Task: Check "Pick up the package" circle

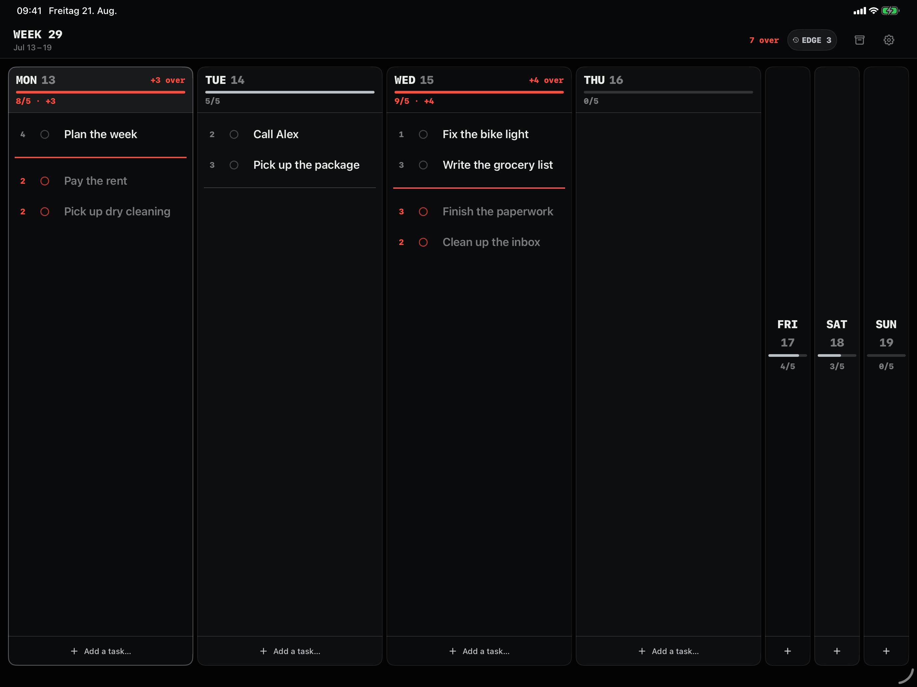Action: [x=234, y=165]
